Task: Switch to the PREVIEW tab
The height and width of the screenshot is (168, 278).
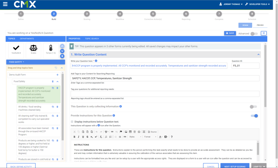Action: 260,25
